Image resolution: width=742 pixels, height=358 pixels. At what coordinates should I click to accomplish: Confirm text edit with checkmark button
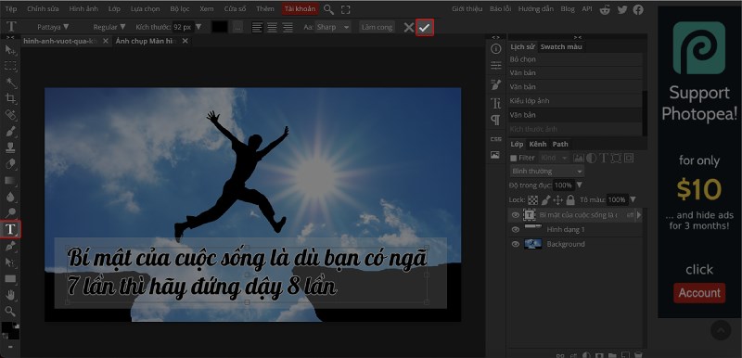click(x=425, y=28)
